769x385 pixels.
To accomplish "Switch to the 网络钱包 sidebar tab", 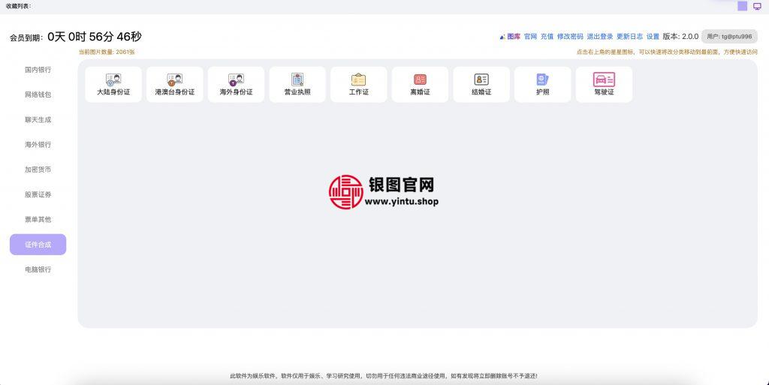I will [x=38, y=95].
